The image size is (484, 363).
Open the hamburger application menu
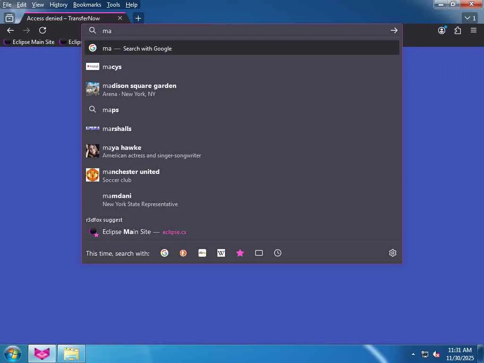(474, 30)
